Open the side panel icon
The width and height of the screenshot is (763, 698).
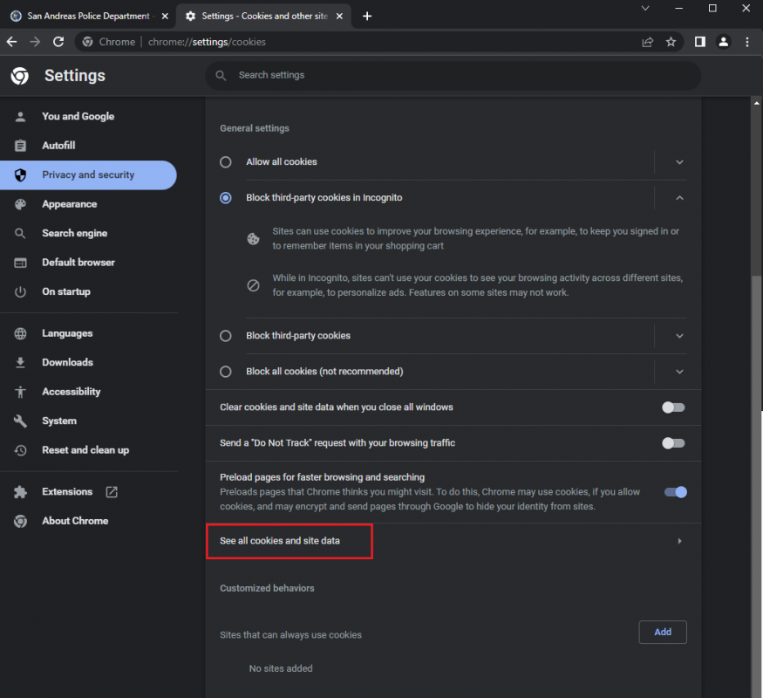pyautogui.click(x=699, y=42)
